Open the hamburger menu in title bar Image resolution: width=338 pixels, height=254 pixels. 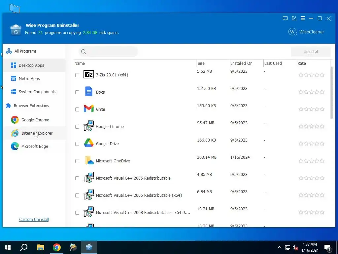click(x=303, y=19)
